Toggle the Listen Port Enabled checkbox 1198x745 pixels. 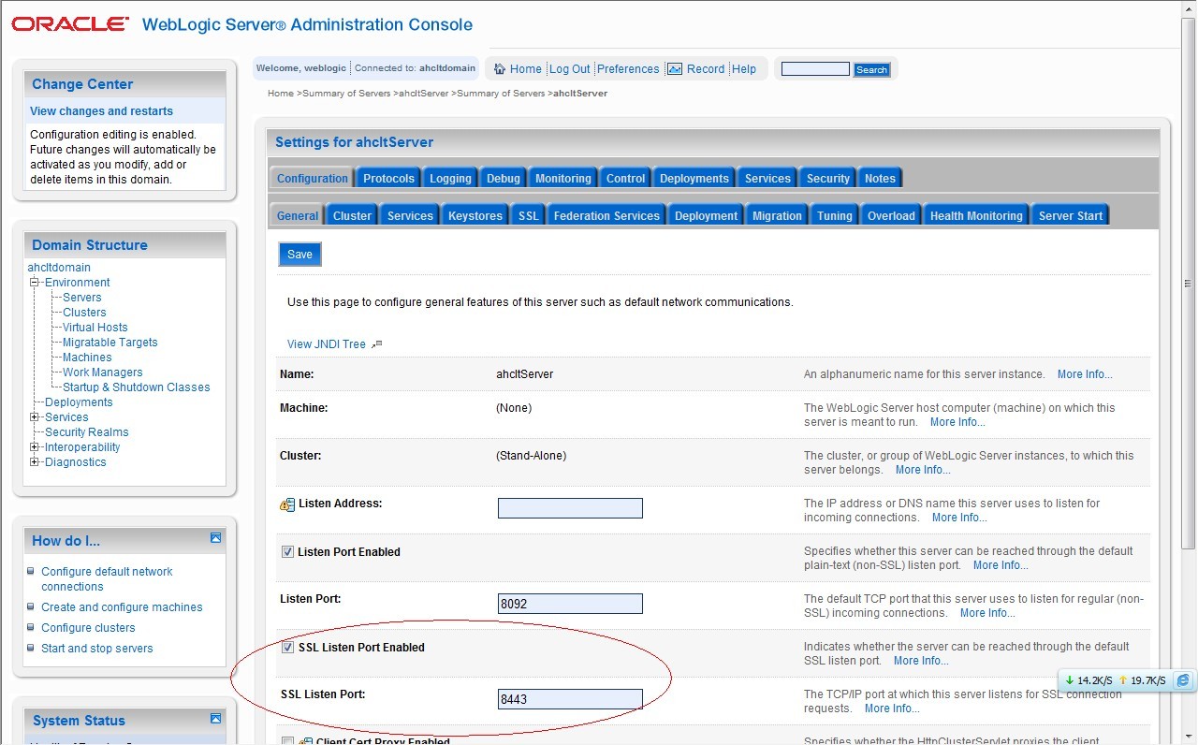(x=287, y=552)
